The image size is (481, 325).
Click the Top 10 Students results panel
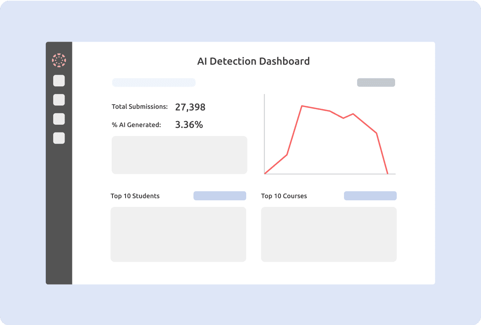coord(178,234)
